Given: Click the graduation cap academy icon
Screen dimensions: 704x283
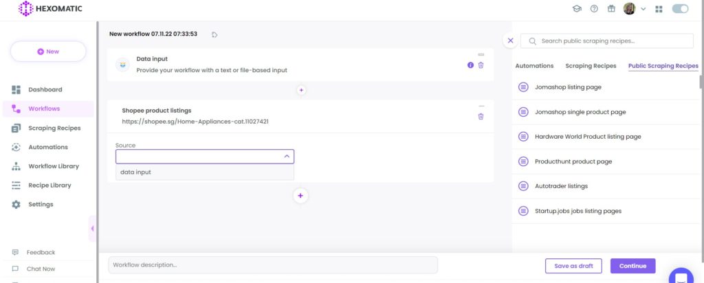Looking at the screenshot, I should (577, 9).
